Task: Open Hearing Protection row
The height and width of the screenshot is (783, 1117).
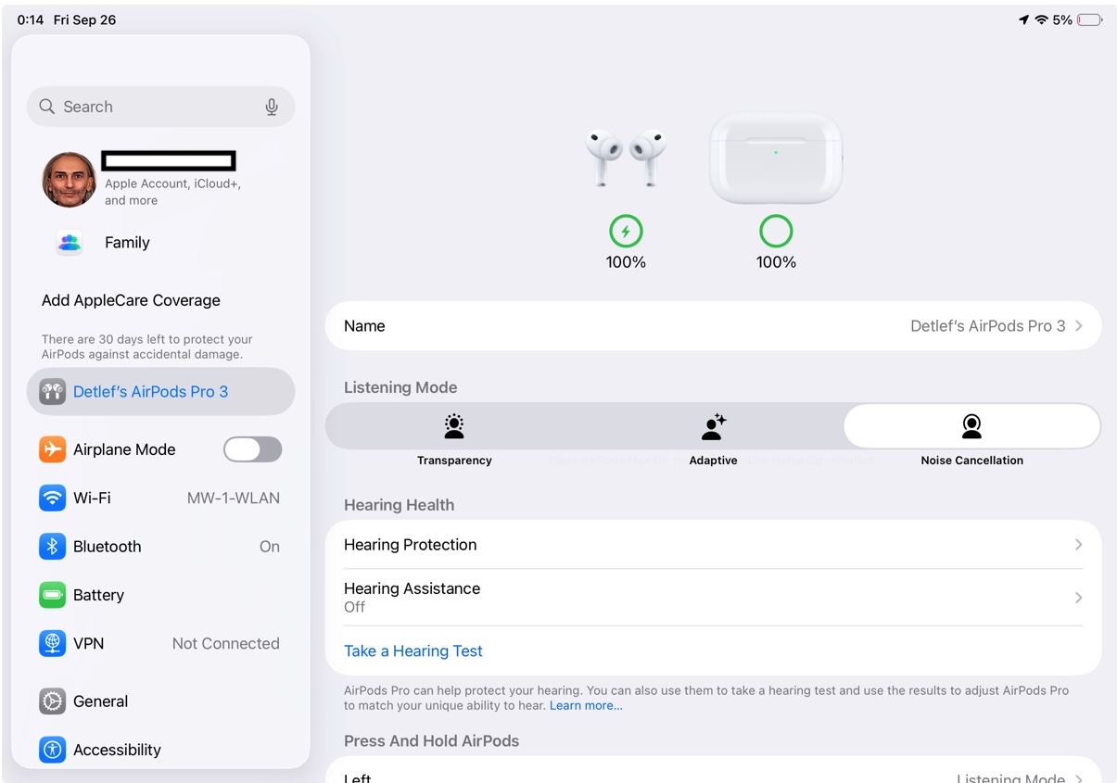Action: point(713,545)
